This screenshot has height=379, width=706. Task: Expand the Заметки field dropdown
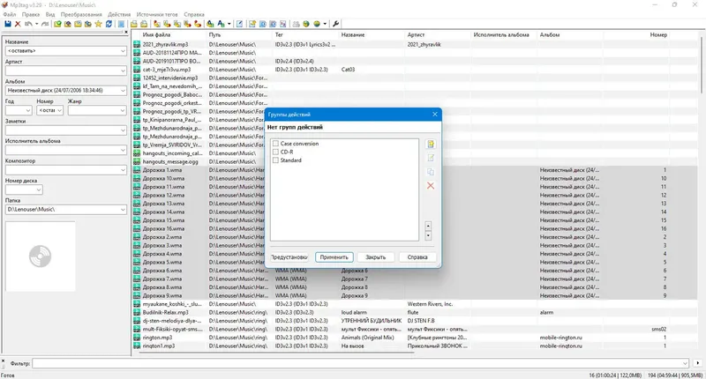pos(123,130)
